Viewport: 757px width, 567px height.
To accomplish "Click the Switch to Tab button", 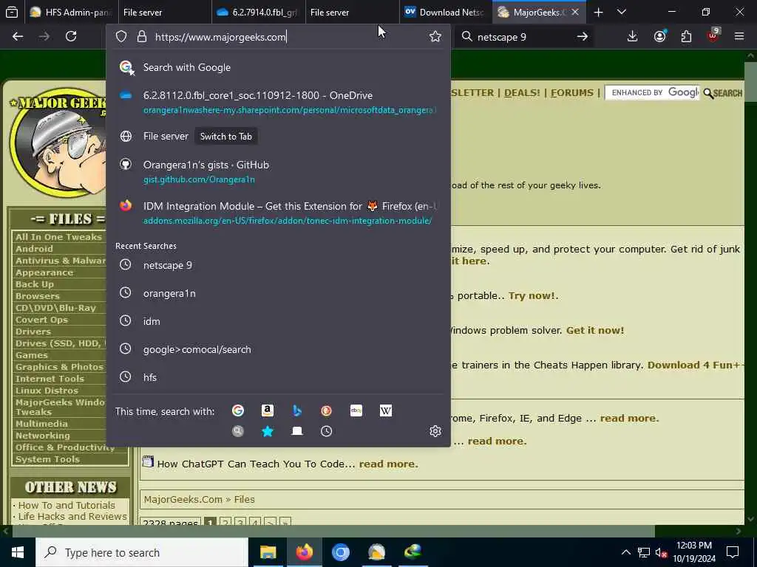I will pyautogui.click(x=226, y=137).
